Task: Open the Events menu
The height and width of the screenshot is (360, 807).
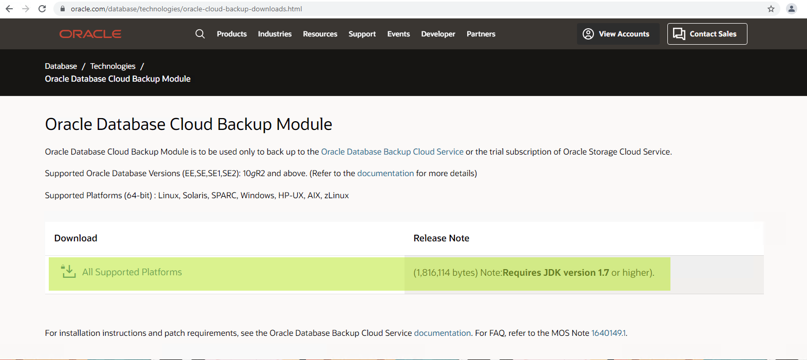Action: pyautogui.click(x=398, y=34)
